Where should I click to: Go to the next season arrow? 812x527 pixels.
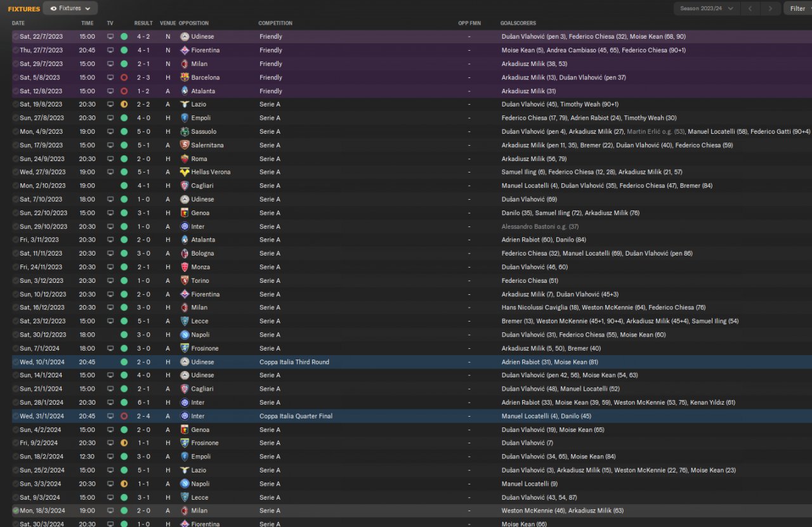[x=770, y=8]
